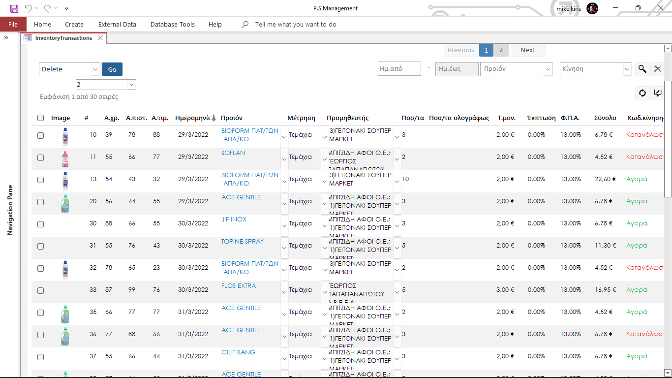Switch to the InventoryTransactions document tab

[x=63, y=38]
